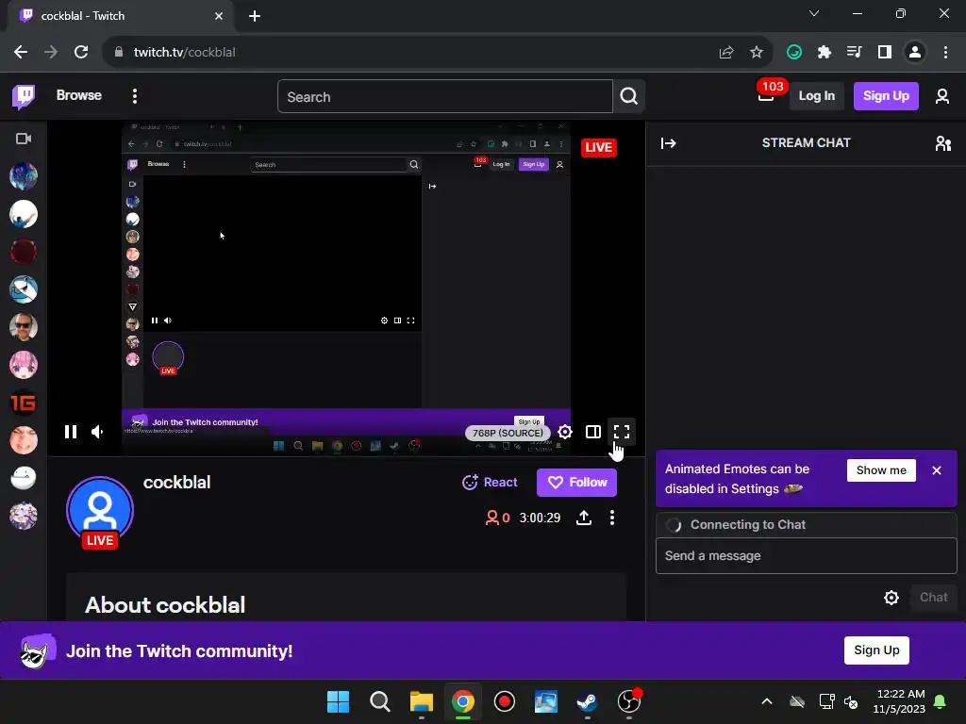The image size is (966, 724).
Task: Open the Windows Start menu
Action: [338, 701]
